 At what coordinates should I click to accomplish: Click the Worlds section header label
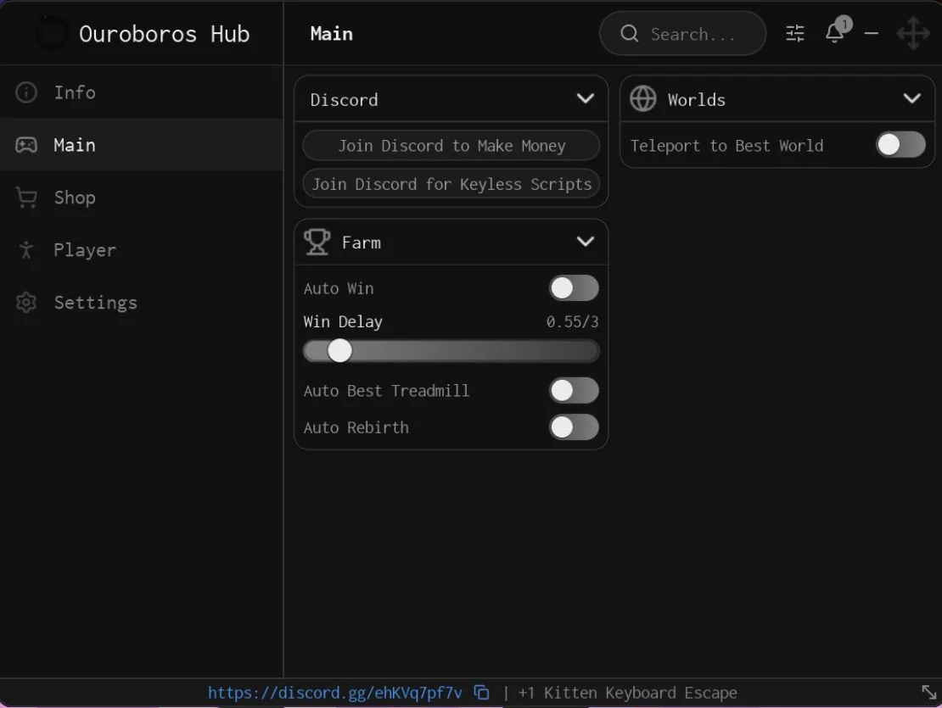697,99
